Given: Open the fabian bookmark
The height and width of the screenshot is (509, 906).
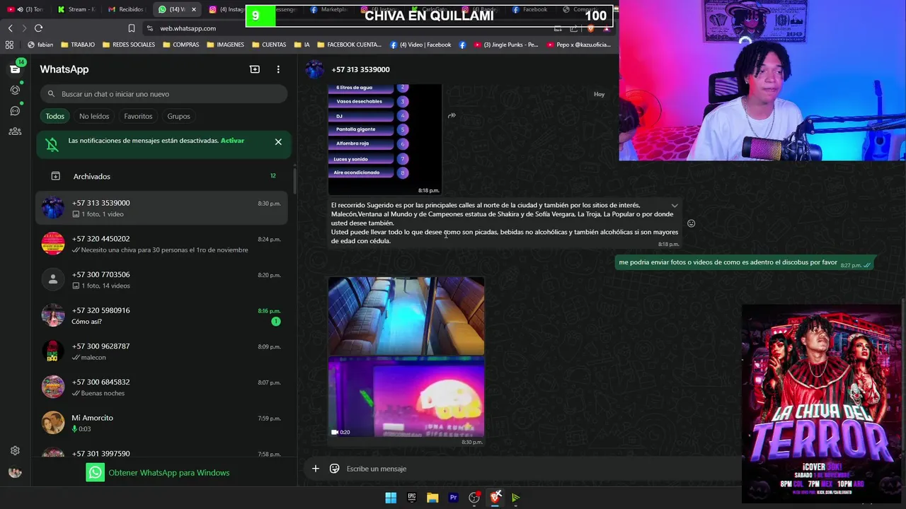Looking at the screenshot, I should pos(40,45).
